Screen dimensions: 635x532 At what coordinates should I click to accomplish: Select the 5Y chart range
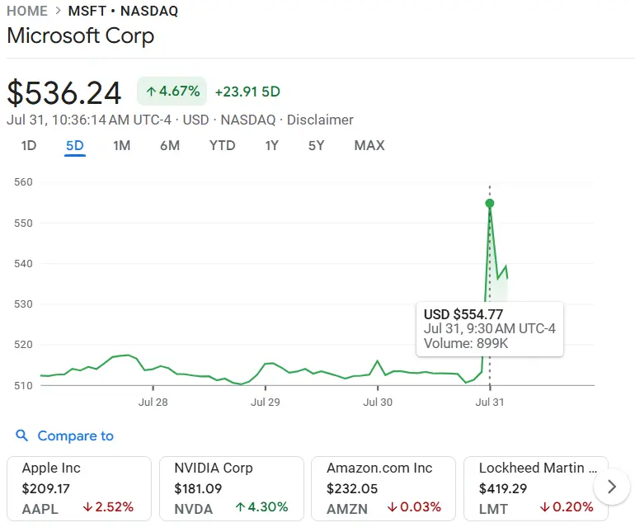(316, 146)
